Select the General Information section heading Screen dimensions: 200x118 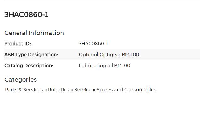pos(34,33)
